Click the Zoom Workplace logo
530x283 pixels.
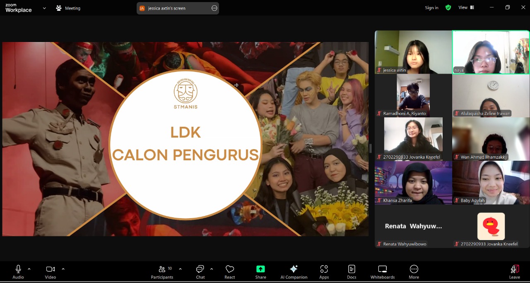tap(18, 8)
